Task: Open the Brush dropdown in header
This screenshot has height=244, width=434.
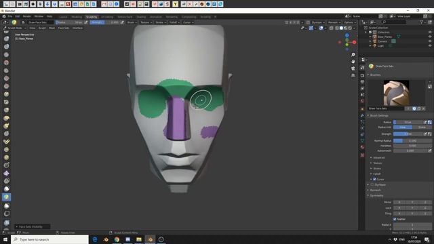Action: [x=132, y=22]
